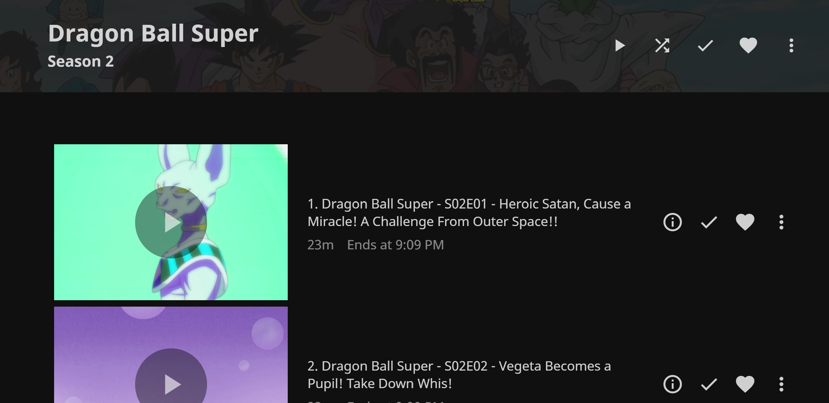Open the season's more options menu
The width and height of the screenshot is (829, 403).
click(x=791, y=45)
